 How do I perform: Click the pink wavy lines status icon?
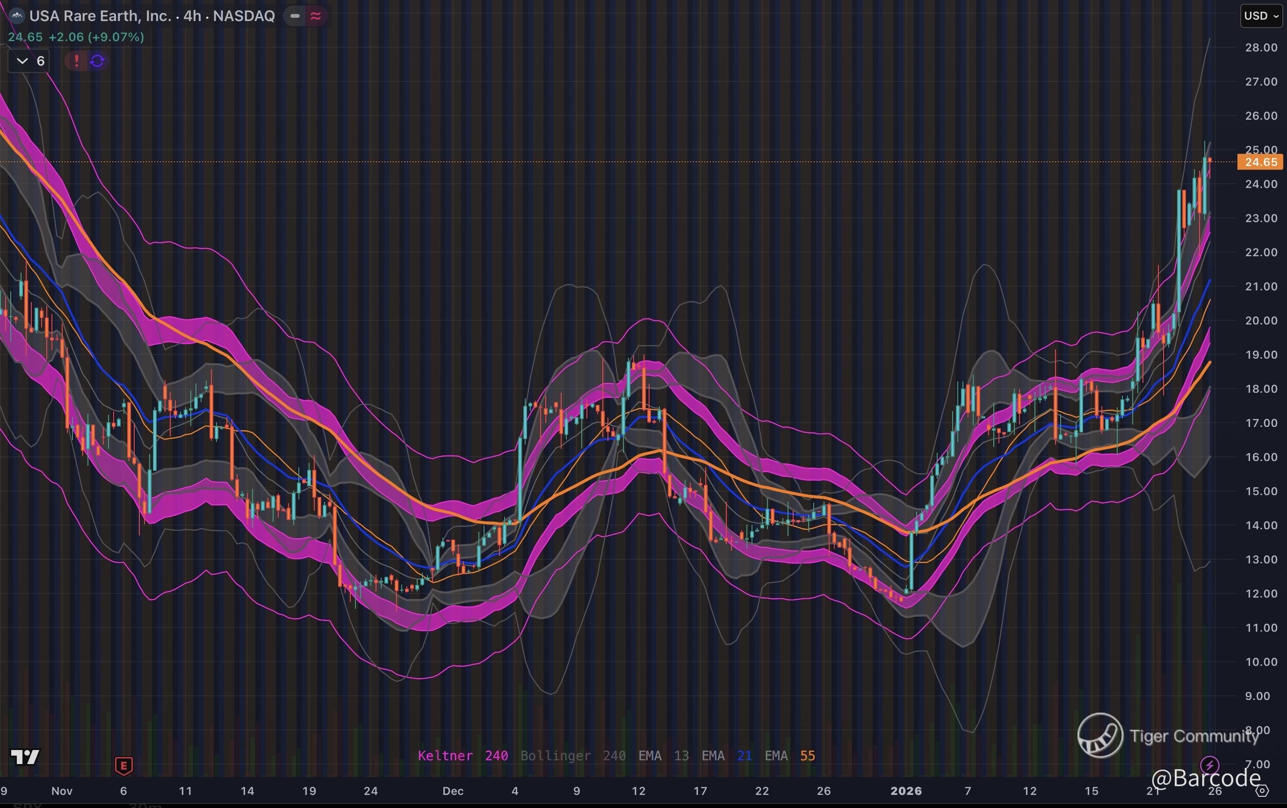(315, 16)
